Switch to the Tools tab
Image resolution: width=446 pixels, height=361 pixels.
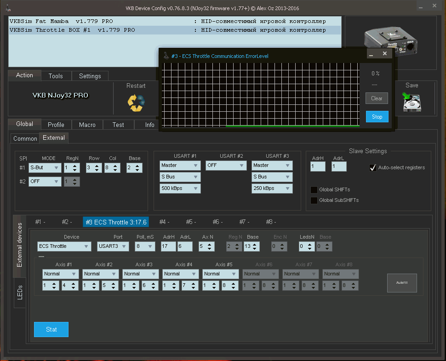[x=56, y=76]
